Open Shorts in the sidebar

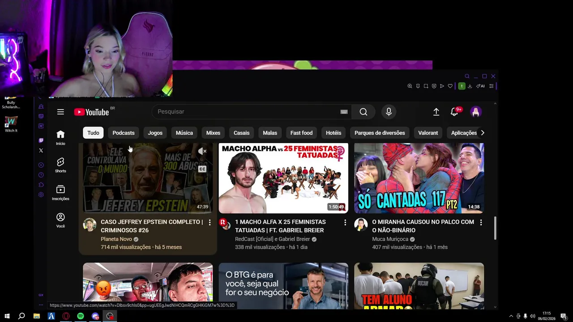60,165
